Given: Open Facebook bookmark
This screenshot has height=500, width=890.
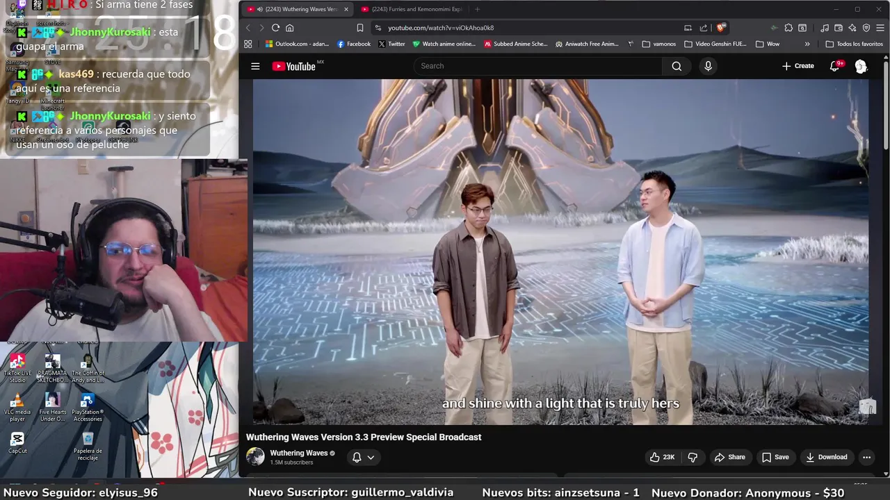Looking at the screenshot, I should (353, 44).
